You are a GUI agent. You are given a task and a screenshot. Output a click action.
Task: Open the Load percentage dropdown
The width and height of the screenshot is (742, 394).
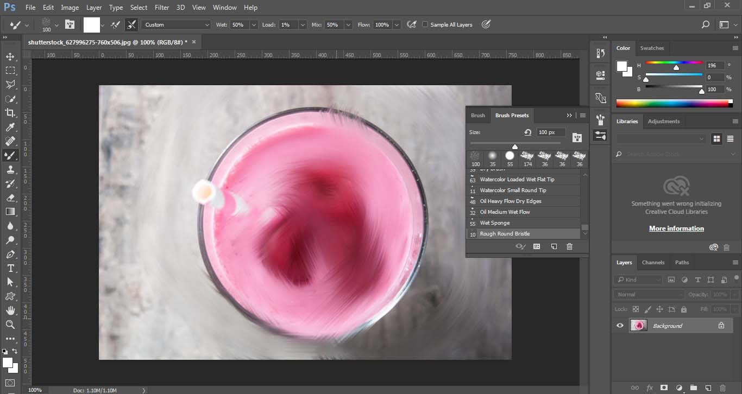pyautogui.click(x=302, y=24)
